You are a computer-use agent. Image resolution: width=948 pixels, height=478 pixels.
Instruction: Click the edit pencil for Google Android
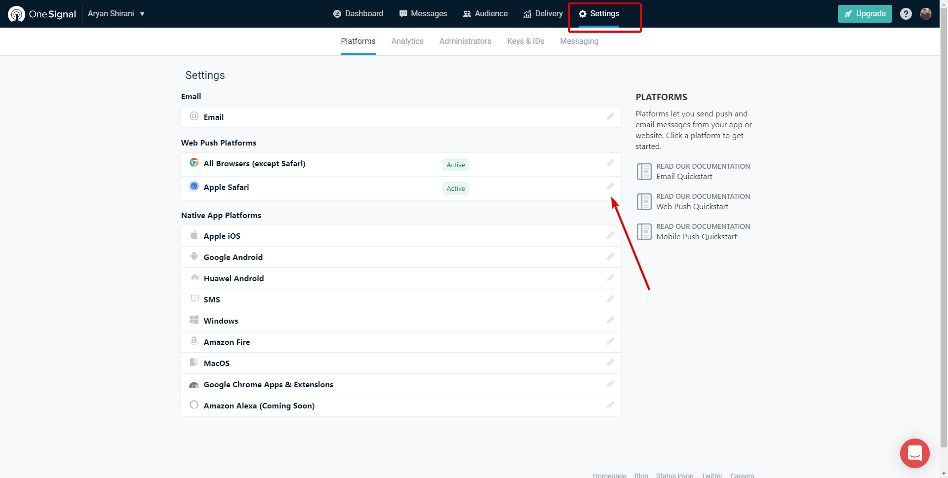pyautogui.click(x=610, y=257)
